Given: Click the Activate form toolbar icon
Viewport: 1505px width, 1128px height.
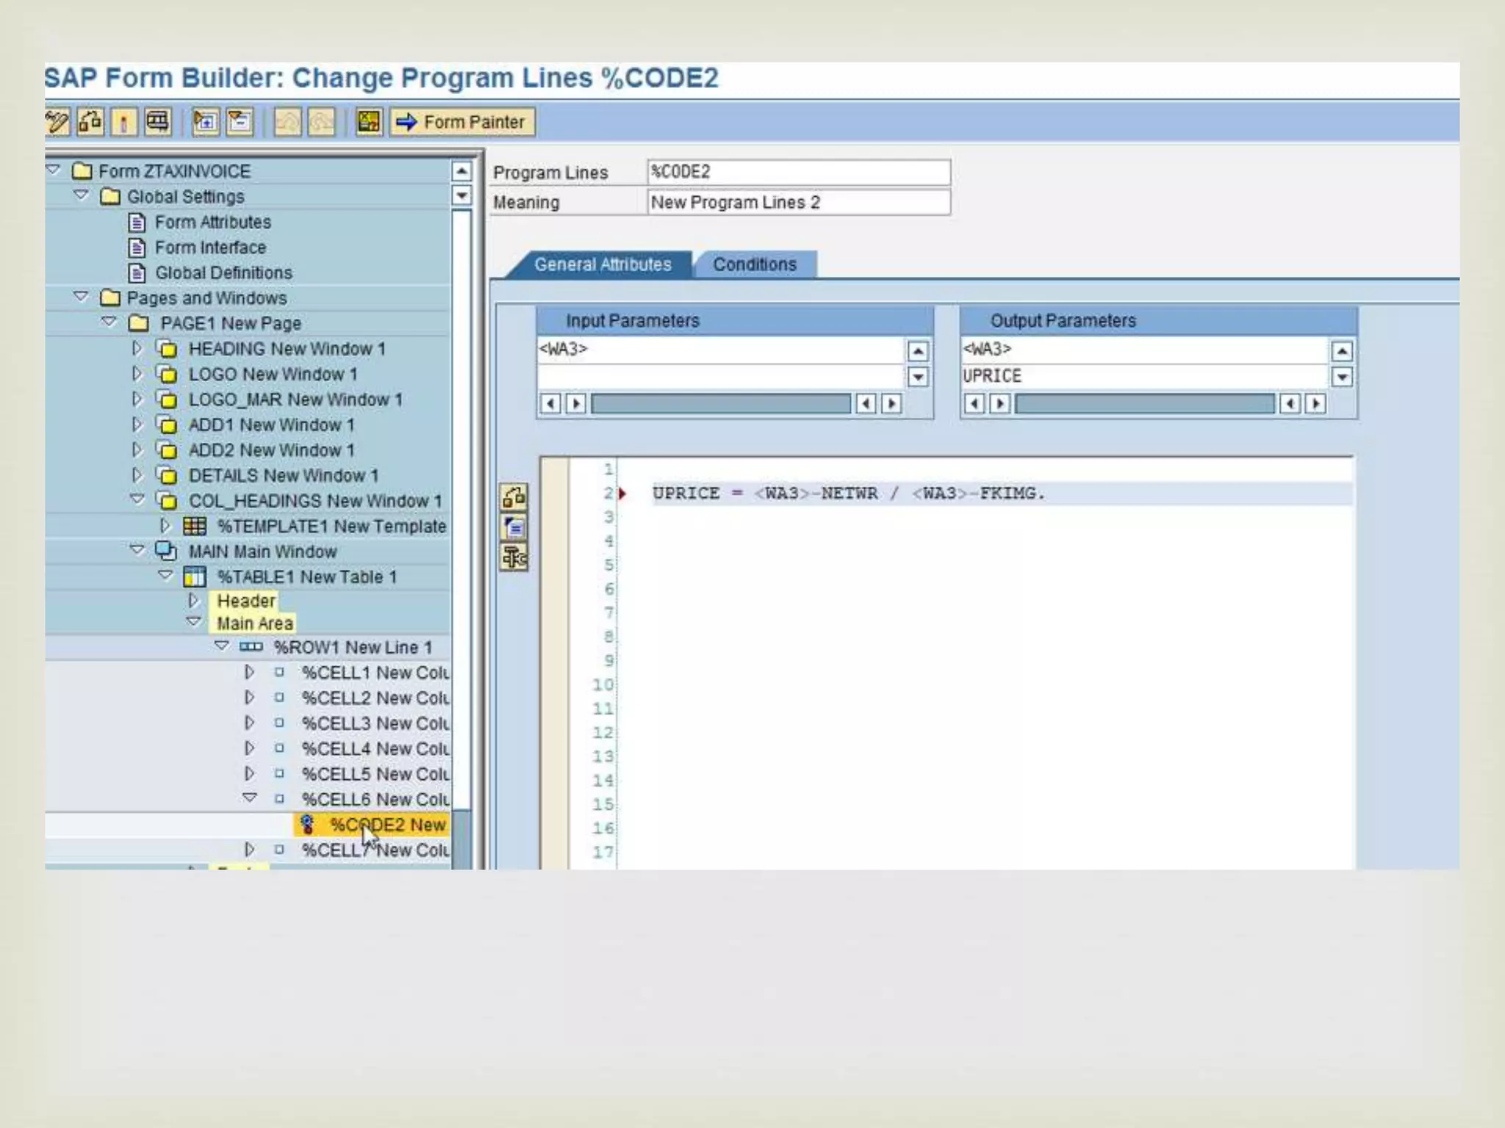Looking at the screenshot, I should click(123, 122).
